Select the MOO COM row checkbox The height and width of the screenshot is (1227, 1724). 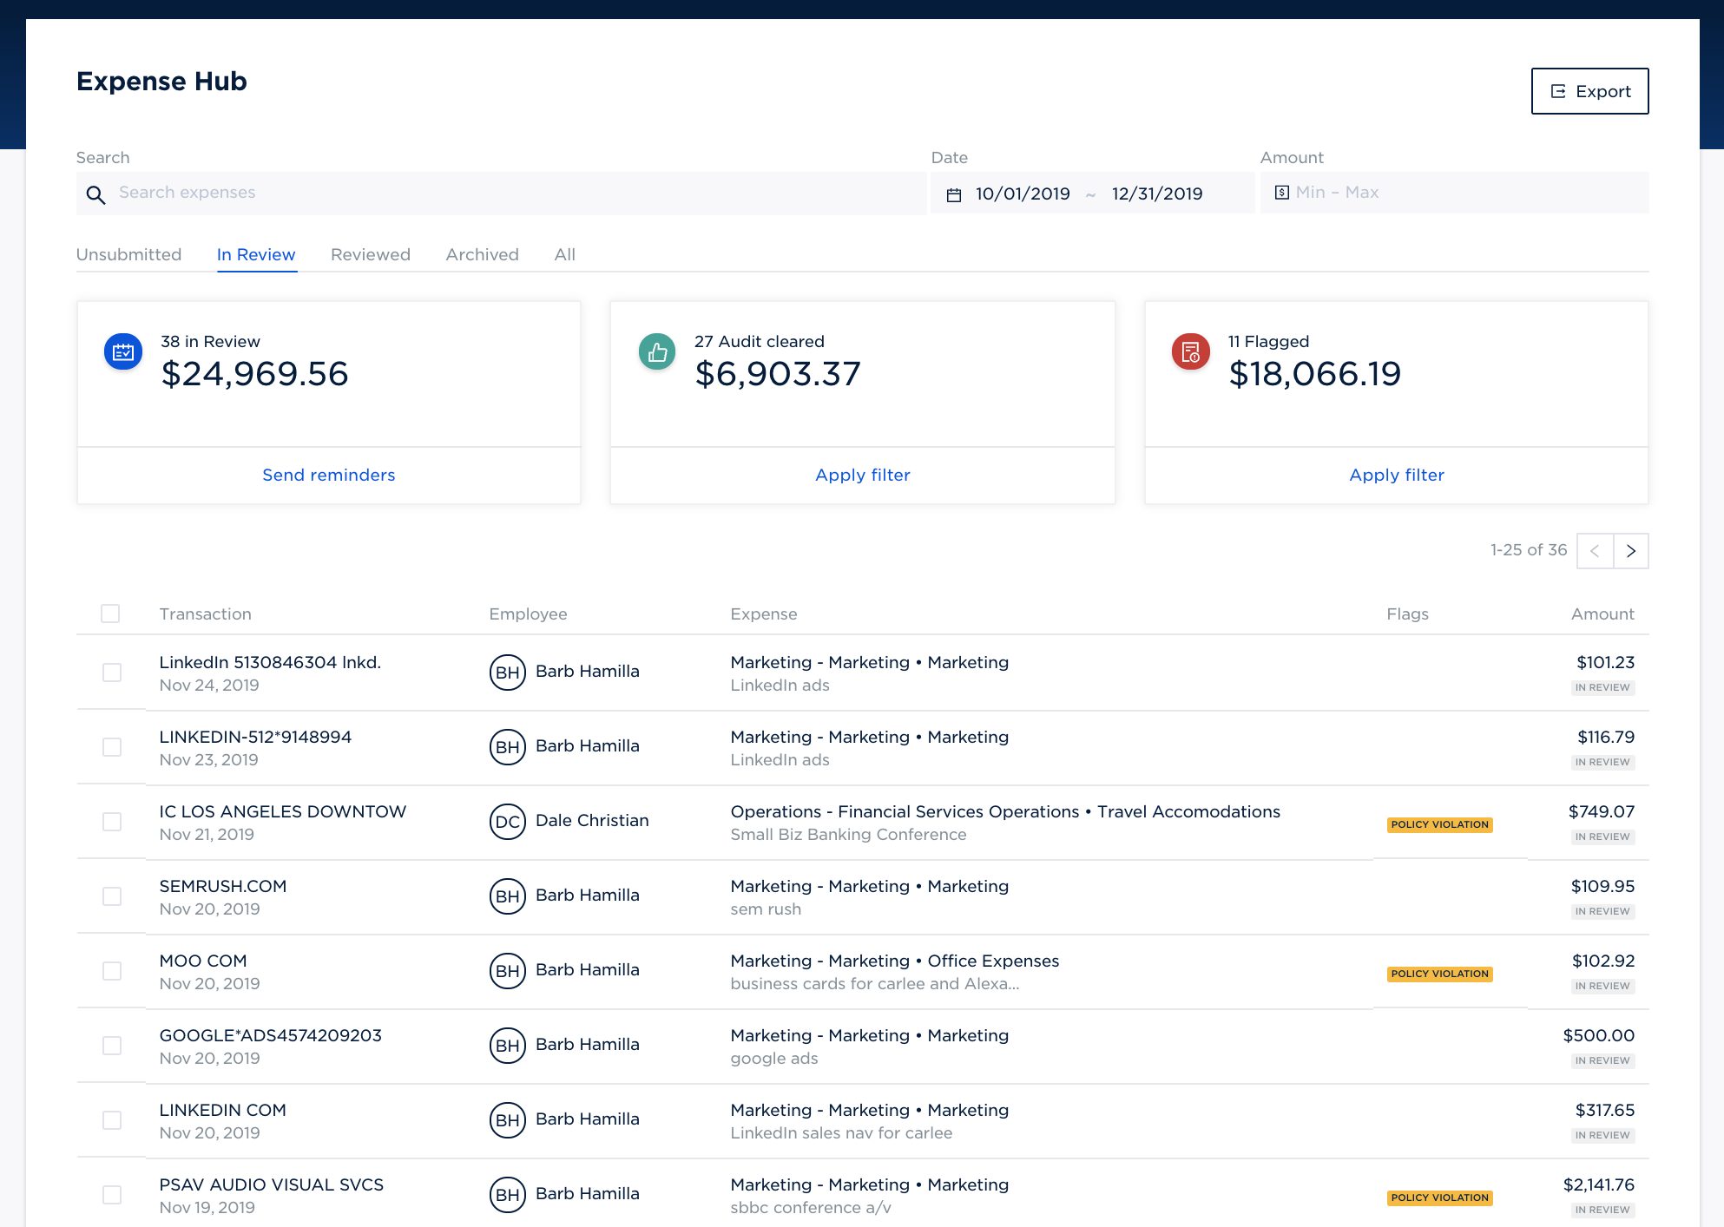pyautogui.click(x=112, y=971)
